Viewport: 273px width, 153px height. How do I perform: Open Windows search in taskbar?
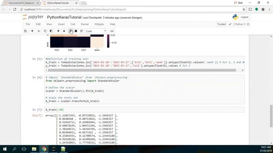pos(15,149)
